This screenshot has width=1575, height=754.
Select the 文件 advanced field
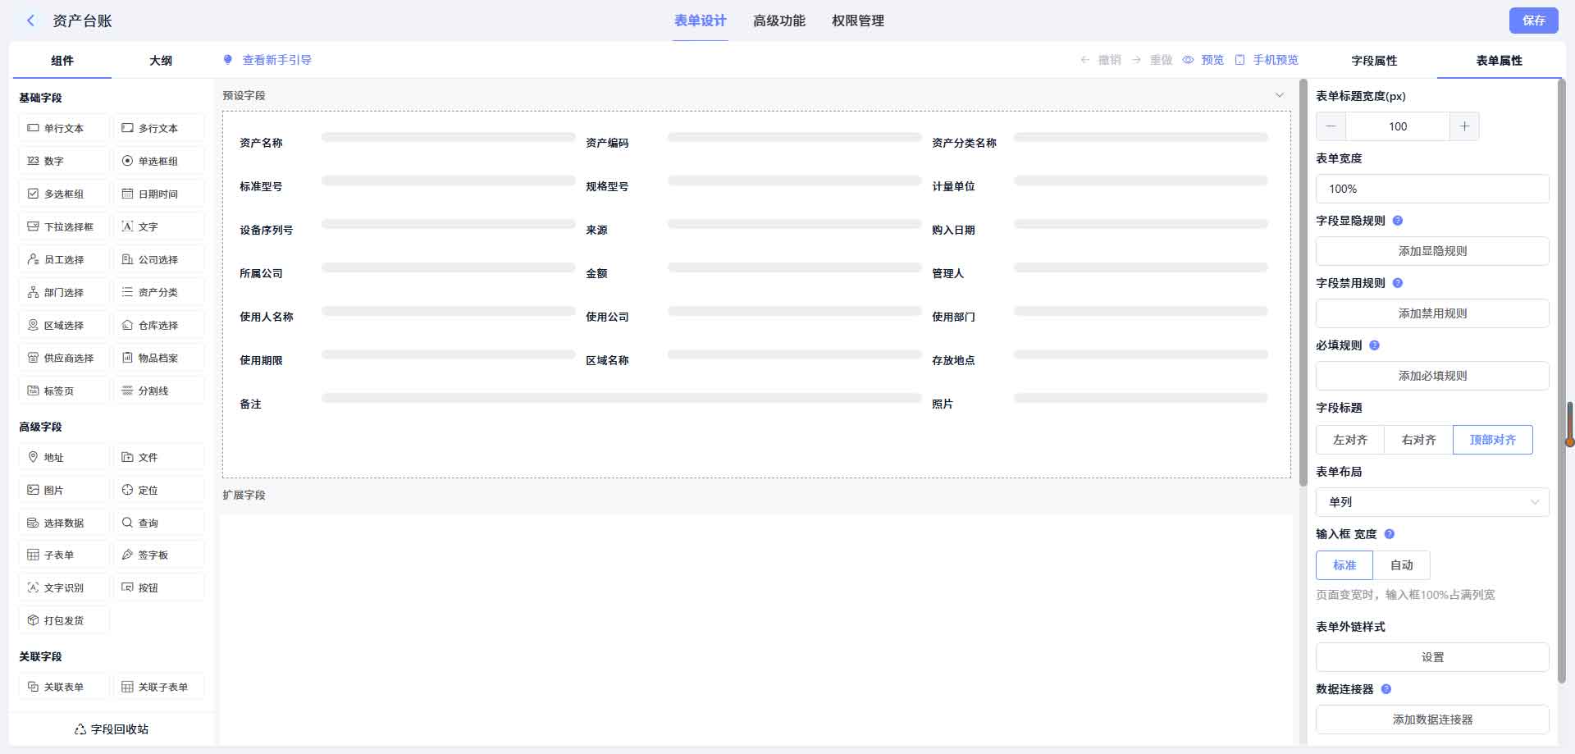tap(159, 457)
